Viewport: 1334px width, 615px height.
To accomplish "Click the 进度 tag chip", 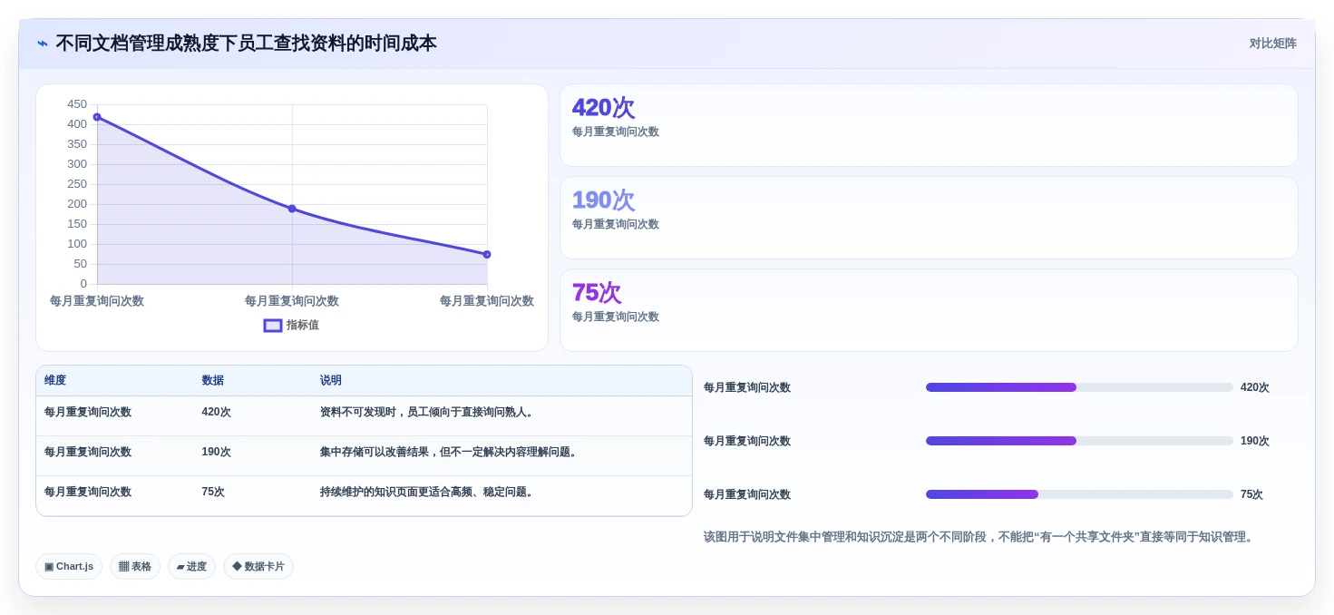I will (191, 566).
